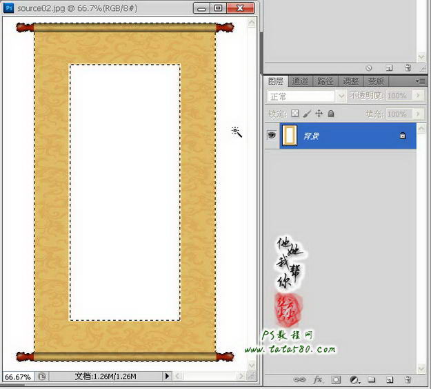Image resolution: width=431 pixels, height=389 pixels.
Task: Click the new item icon in upper panel
Action: [389, 67]
